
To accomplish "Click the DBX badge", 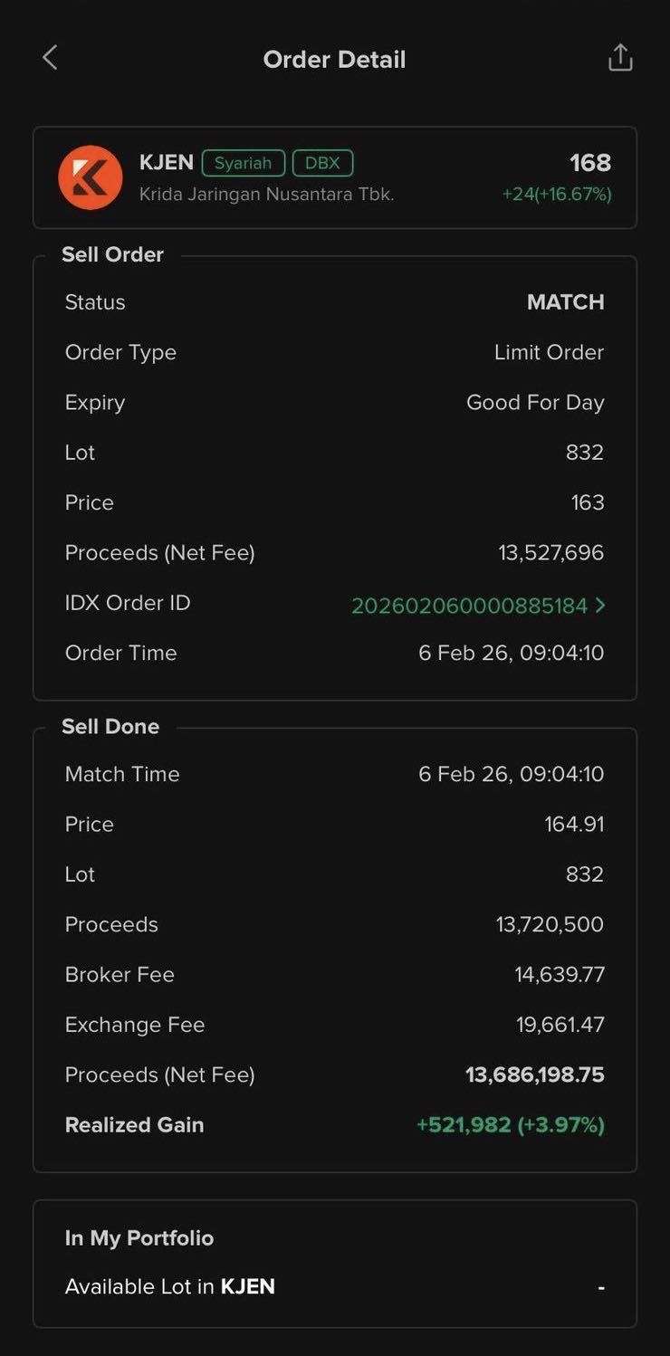I will 322,163.
